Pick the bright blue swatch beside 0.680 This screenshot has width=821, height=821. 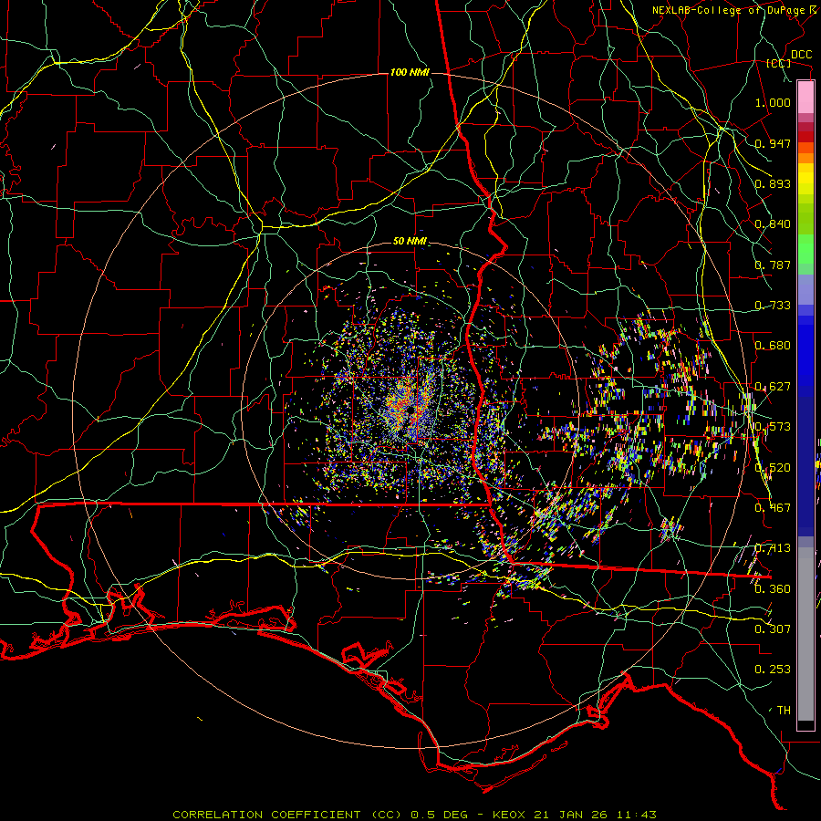(805, 348)
